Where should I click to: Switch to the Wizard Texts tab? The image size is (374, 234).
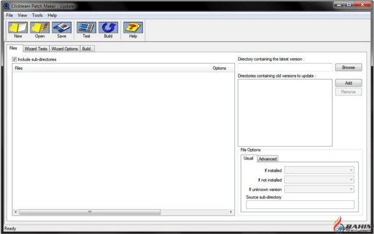[x=36, y=49]
